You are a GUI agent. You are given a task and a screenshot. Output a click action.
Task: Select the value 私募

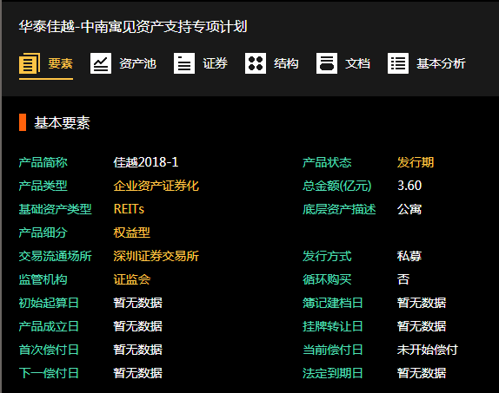409,256
